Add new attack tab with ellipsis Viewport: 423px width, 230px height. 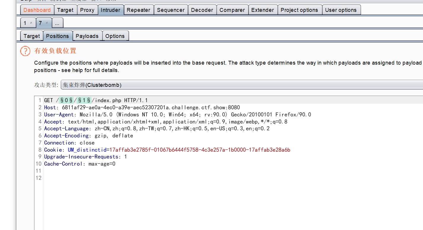pyautogui.click(x=58, y=23)
